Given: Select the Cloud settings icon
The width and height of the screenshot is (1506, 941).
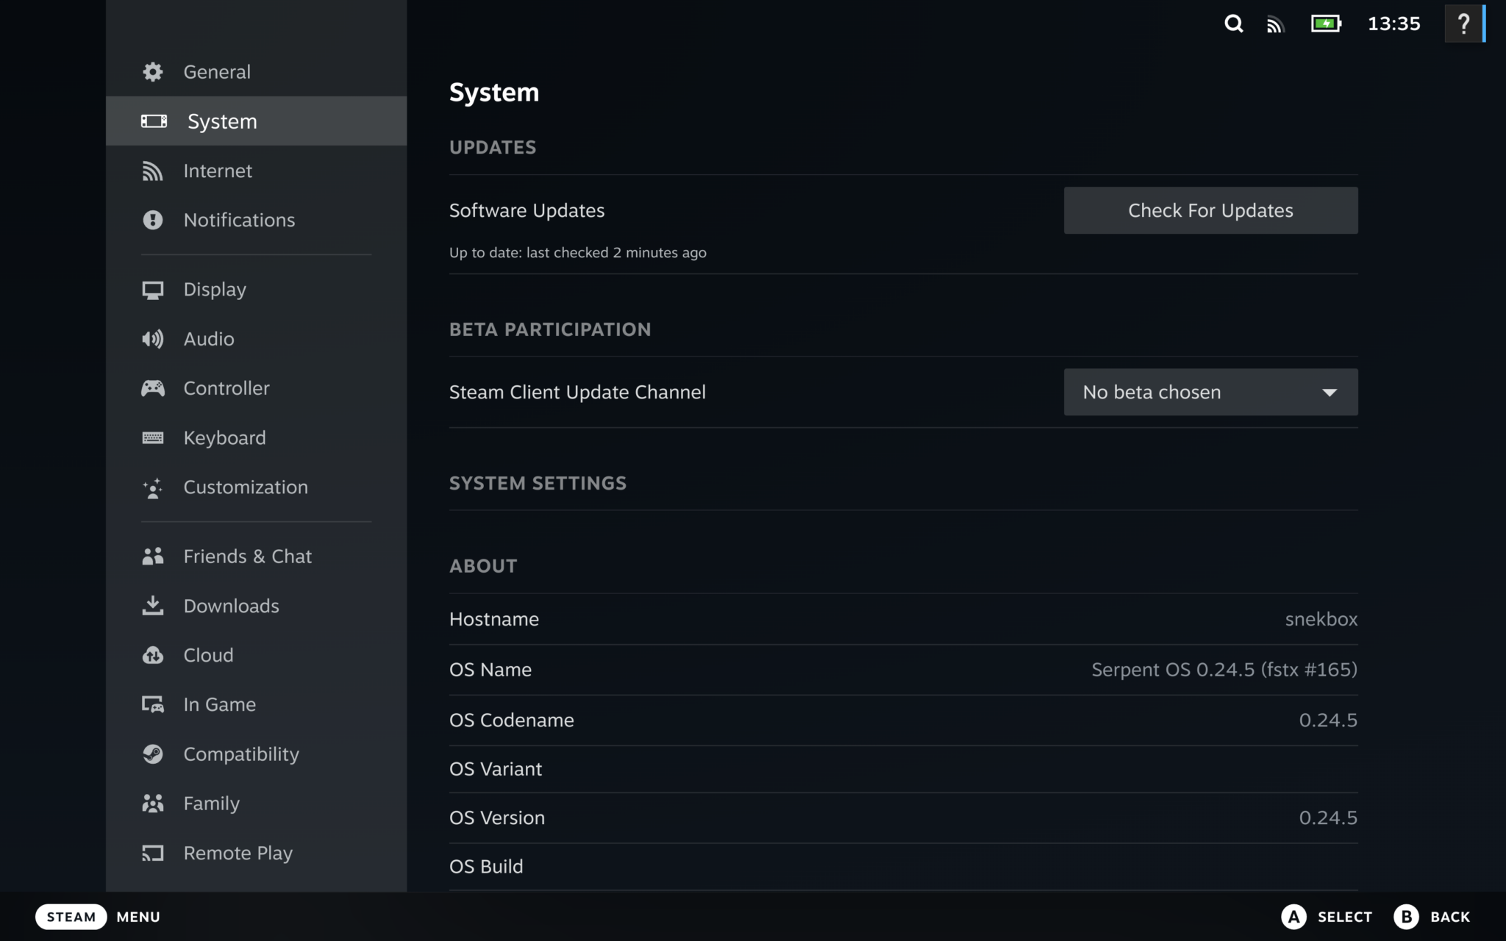Looking at the screenshot, I should 153,654.
